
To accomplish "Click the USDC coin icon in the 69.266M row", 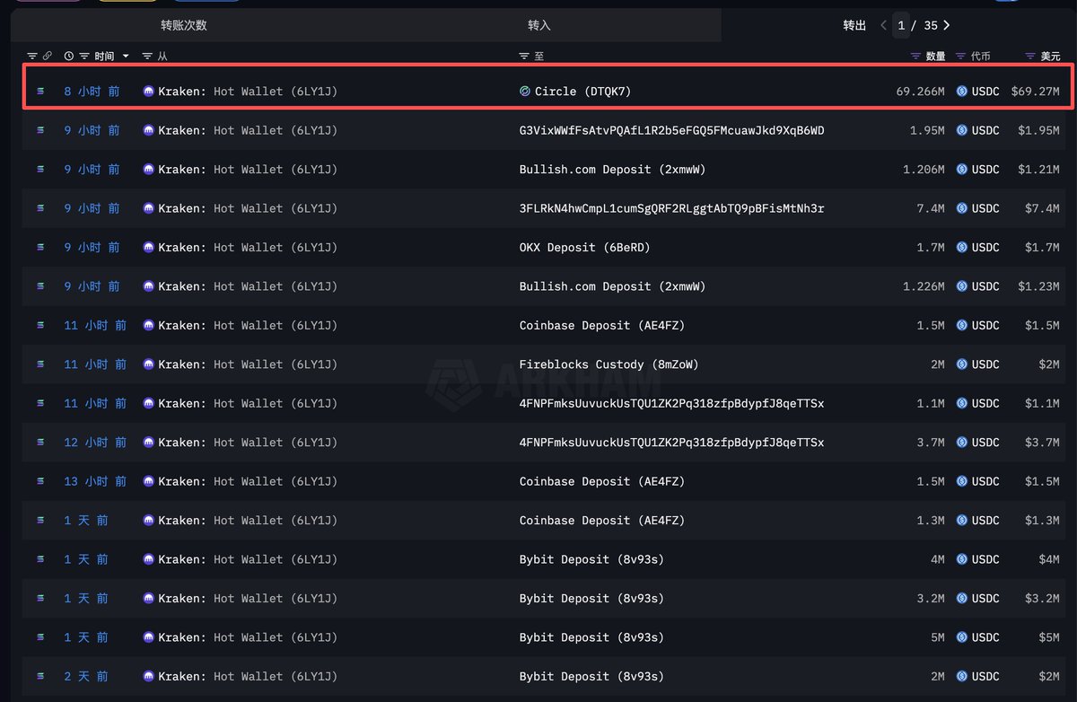I will click(x=962, y=92).
